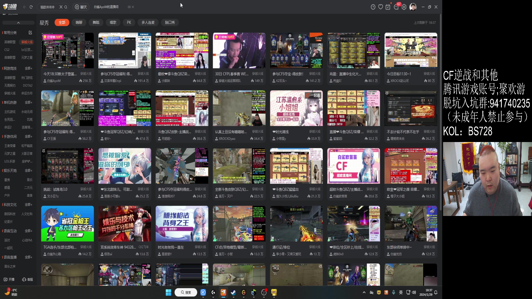The image size is (532, 299).
Task: Click the stream title 挑战: 试炼岛3.0
Action: click(x=55, y=189)
